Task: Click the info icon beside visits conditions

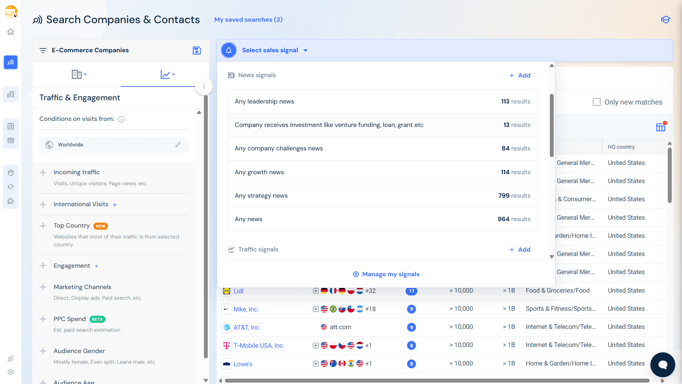Action: tap(121, 119)
